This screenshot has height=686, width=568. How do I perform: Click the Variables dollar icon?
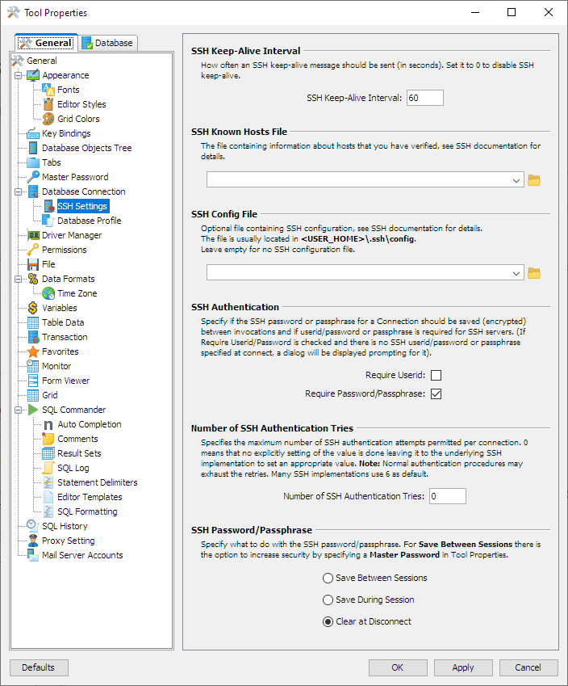tap(33, 308)
